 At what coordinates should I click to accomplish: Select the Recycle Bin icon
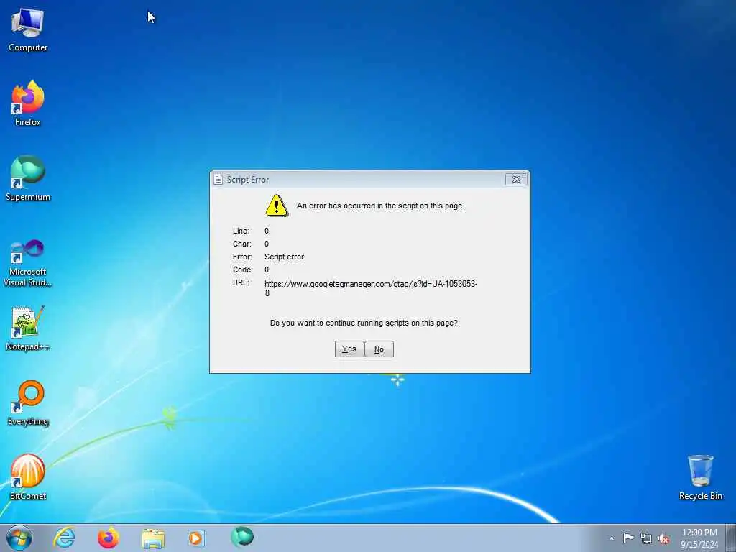700,477
